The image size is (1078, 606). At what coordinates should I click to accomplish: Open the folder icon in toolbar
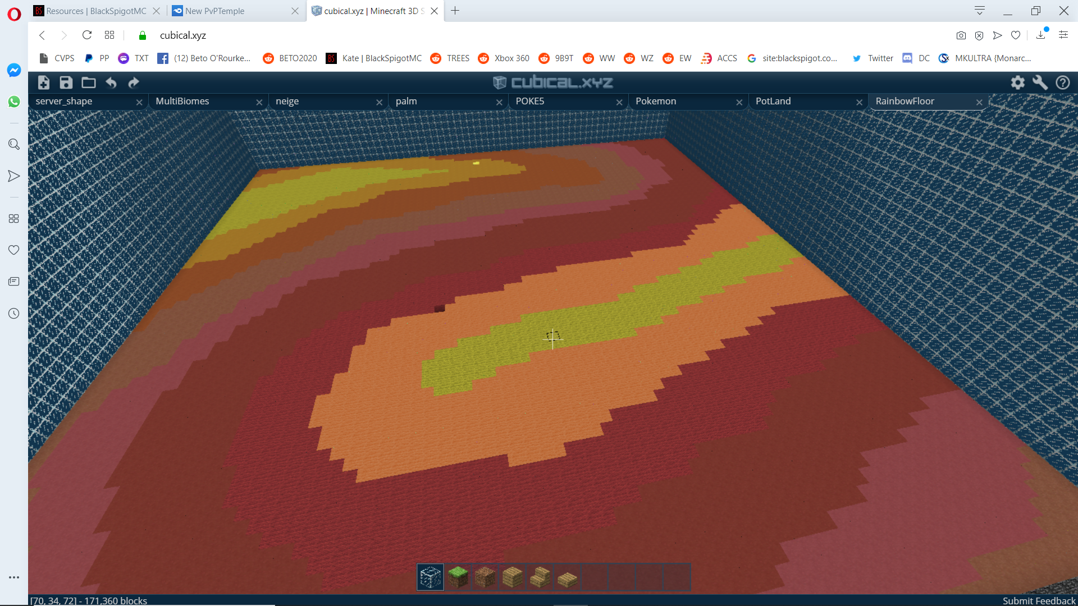coord(89,82)
